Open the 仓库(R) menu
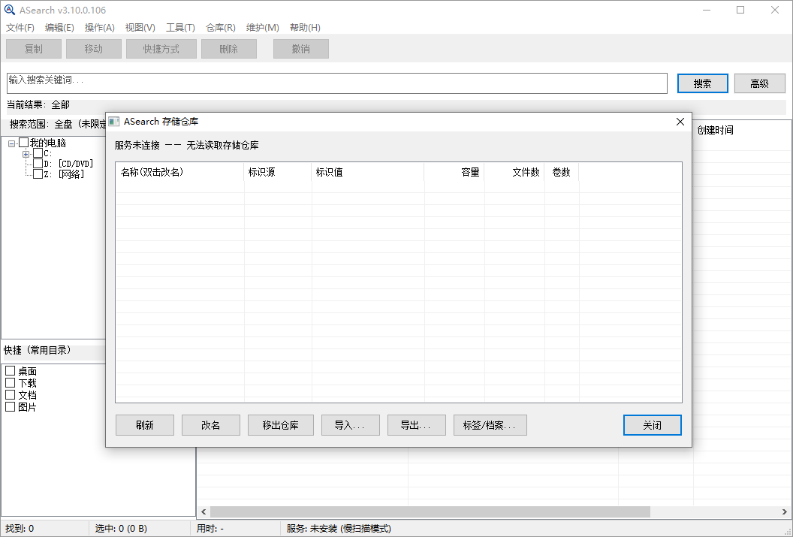 click(x=221, y=27)
